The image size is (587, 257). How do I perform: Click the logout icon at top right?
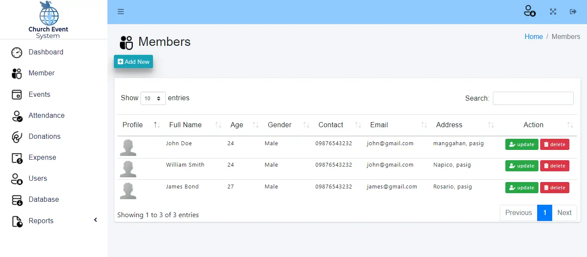(573, 12)
